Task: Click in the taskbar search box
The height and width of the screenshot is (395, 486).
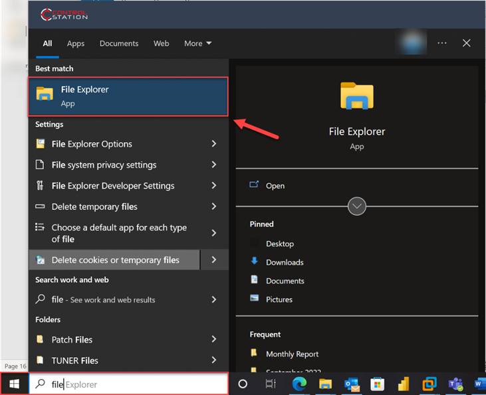Action: pyautogui.click(x=133, y=384)
